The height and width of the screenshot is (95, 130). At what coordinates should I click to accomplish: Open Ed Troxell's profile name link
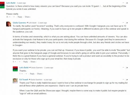coord(24,80)
